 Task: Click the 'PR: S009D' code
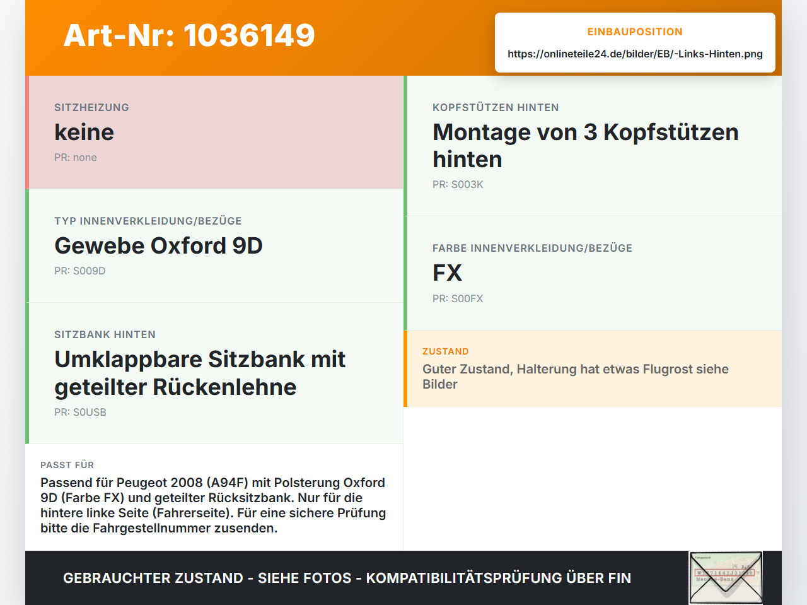[x=80, y=271]
